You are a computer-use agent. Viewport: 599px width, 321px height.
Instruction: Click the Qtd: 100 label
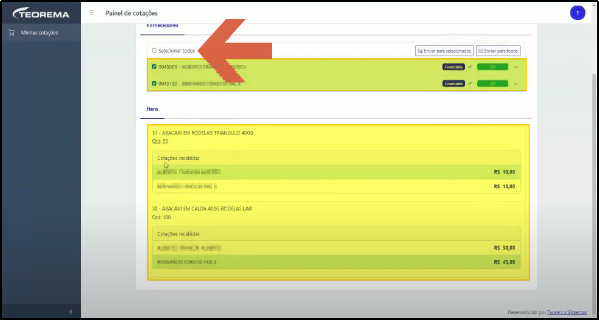pyautogui.click(x=161, y=217)
